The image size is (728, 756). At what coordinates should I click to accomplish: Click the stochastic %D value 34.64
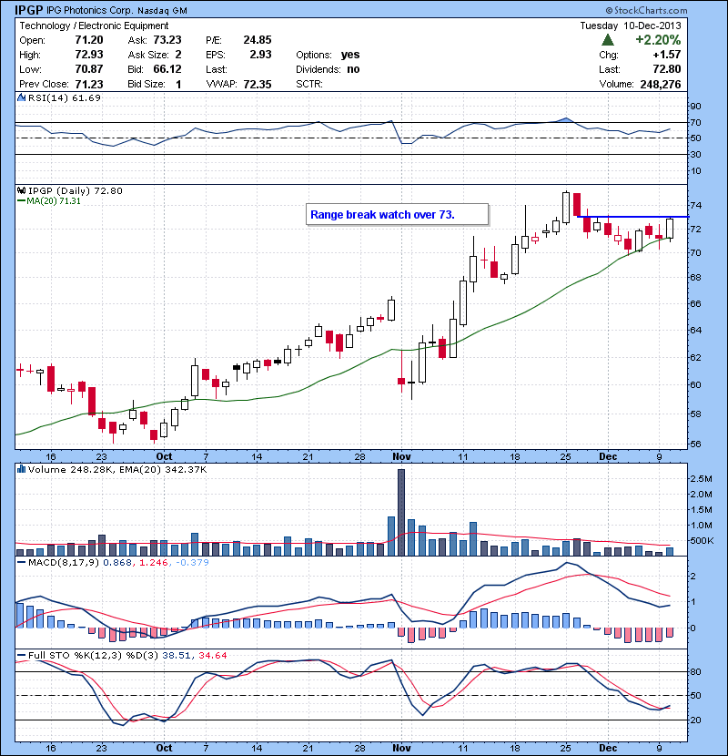(x=212, y=655)
